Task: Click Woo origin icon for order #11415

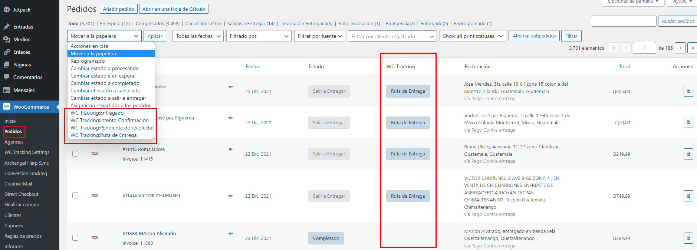Action: click(x=95, y=153)
